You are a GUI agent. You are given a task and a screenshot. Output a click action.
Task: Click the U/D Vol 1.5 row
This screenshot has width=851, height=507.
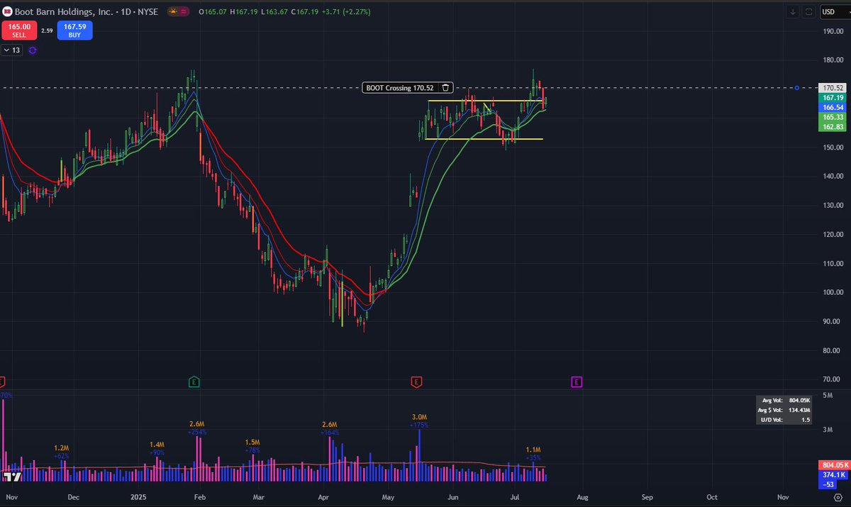point(785,420)
